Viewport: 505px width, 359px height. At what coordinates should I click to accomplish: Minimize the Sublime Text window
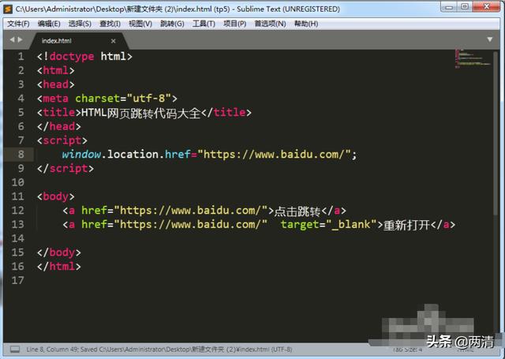coord(450,7)
